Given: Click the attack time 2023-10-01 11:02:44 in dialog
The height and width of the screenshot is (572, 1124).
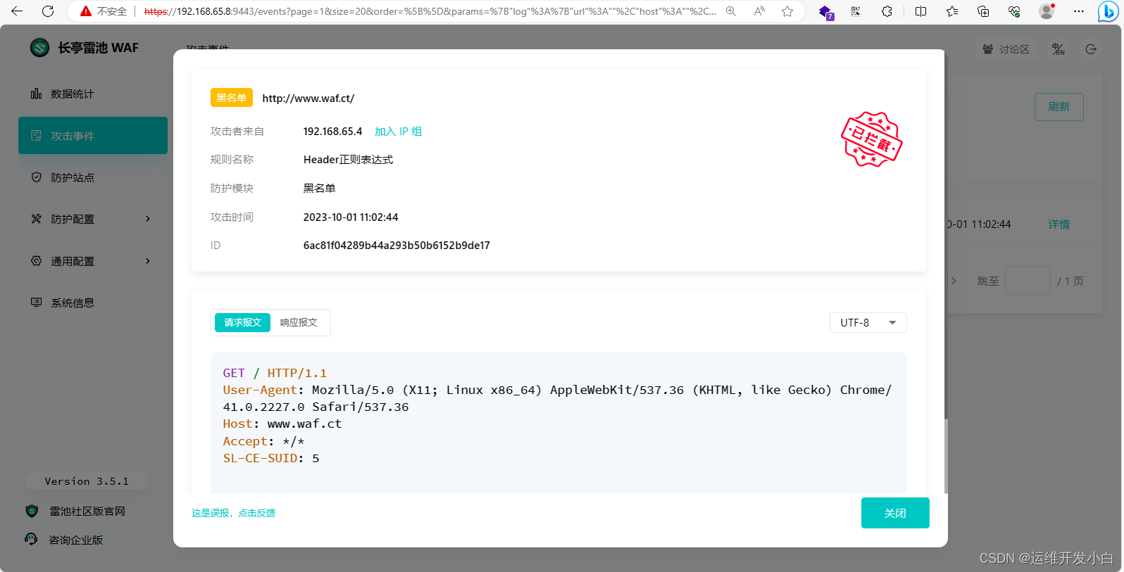Looking at the screenshot, I should point(351,217).
